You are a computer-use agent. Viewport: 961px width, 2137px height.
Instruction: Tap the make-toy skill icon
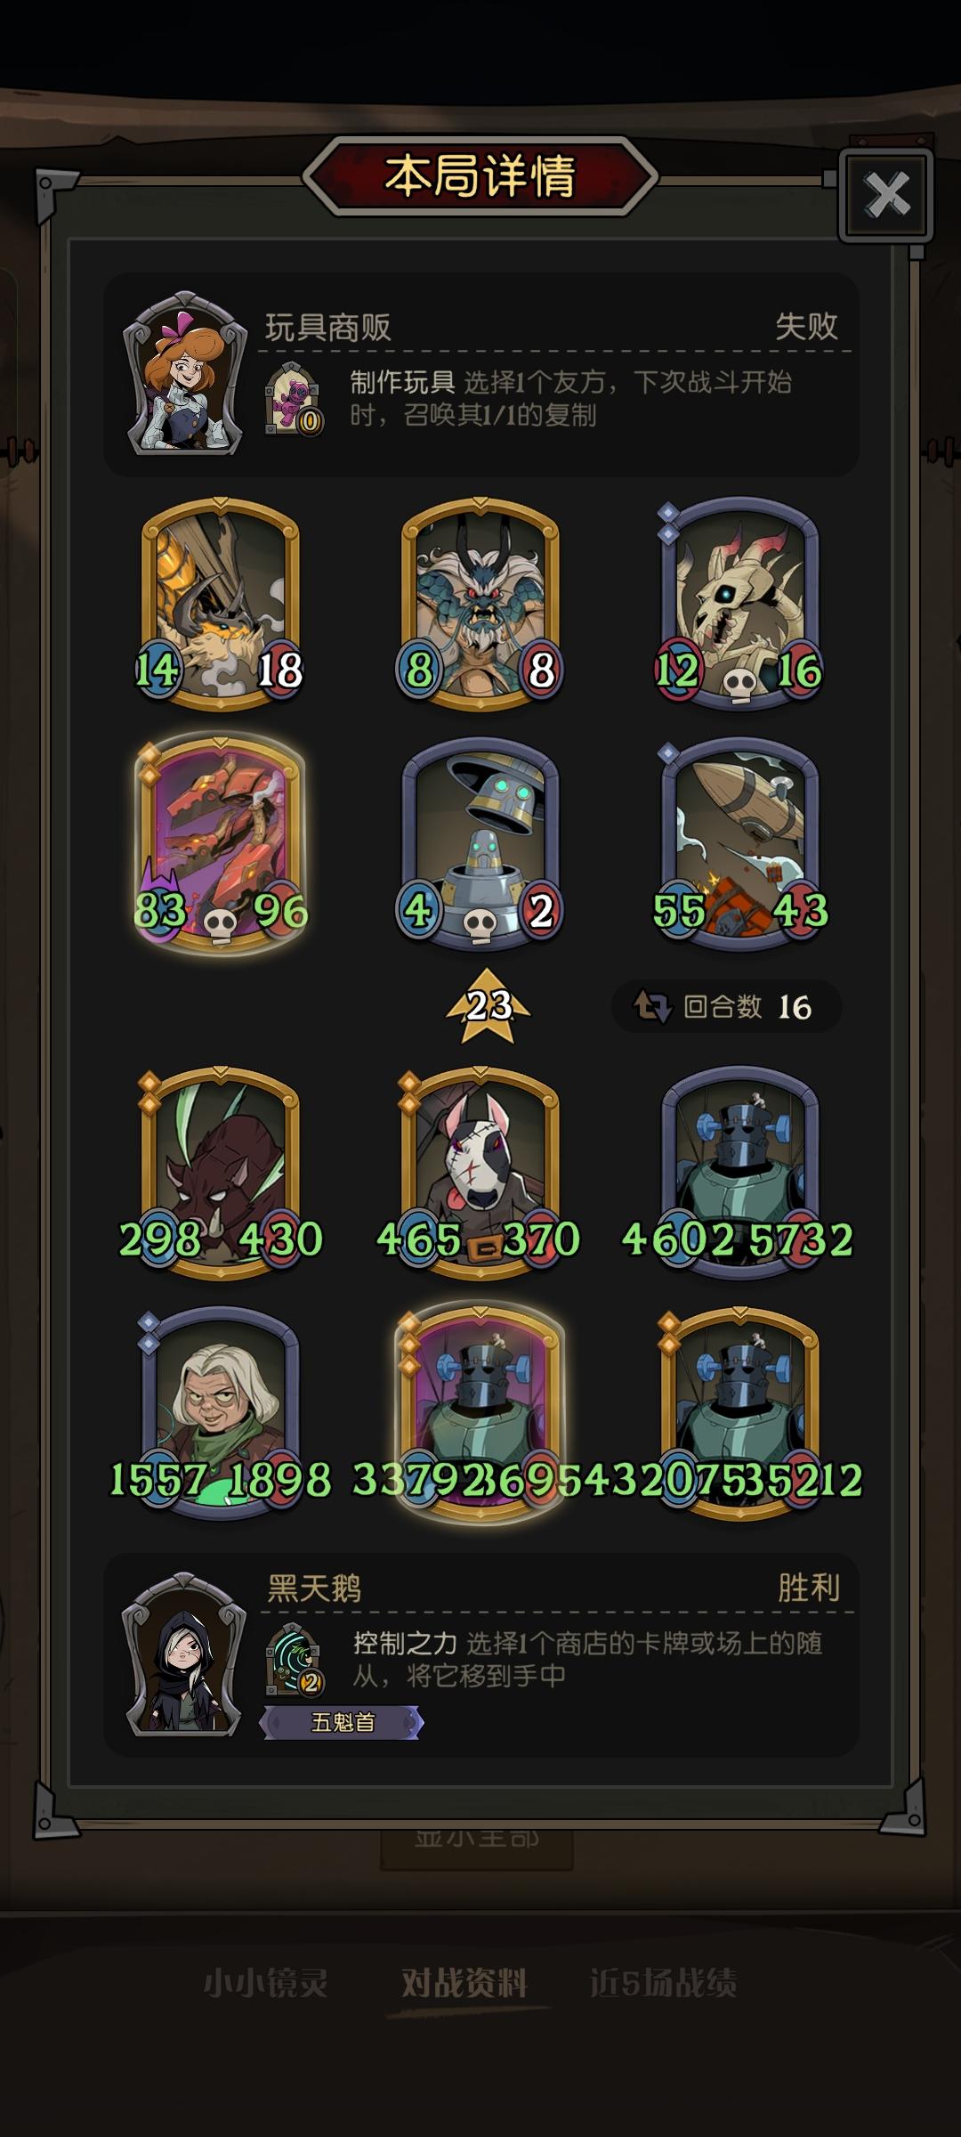click(293, 398)
